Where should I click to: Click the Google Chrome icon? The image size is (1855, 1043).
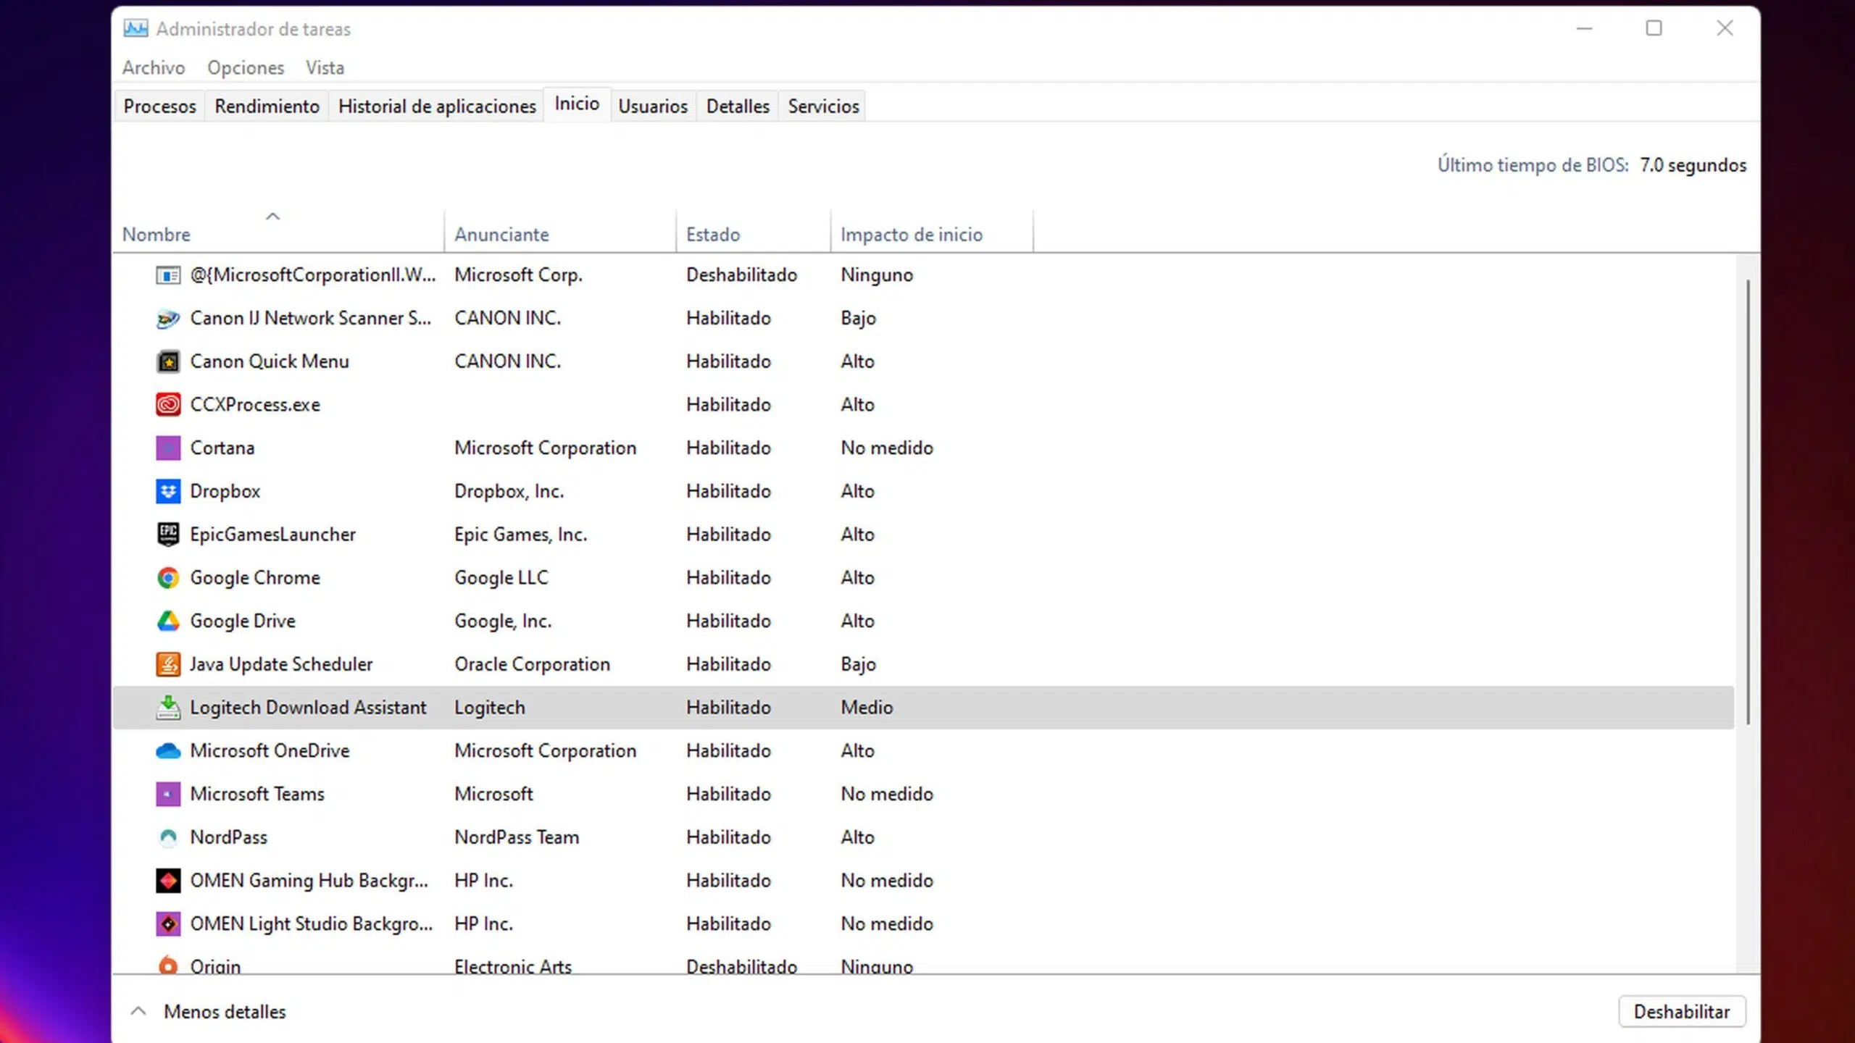pos(168,578)
